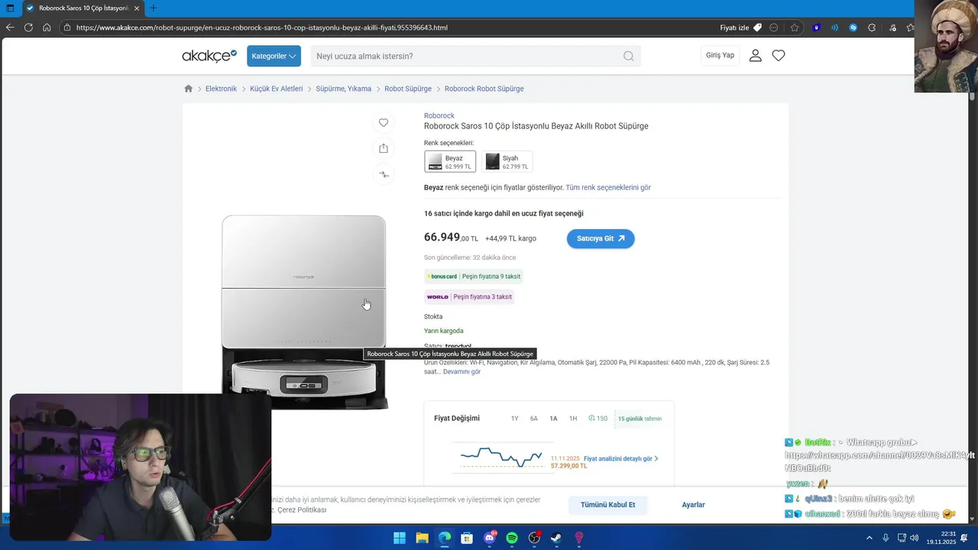Screen dimensions: 978x550
Task: Bookmark page with star icon
Action: [795, 27]
